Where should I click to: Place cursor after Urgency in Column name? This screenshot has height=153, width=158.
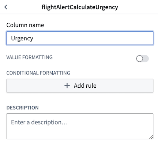tap(34, 39)
